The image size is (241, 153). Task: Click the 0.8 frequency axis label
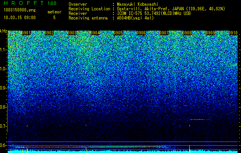click(3, 107)
